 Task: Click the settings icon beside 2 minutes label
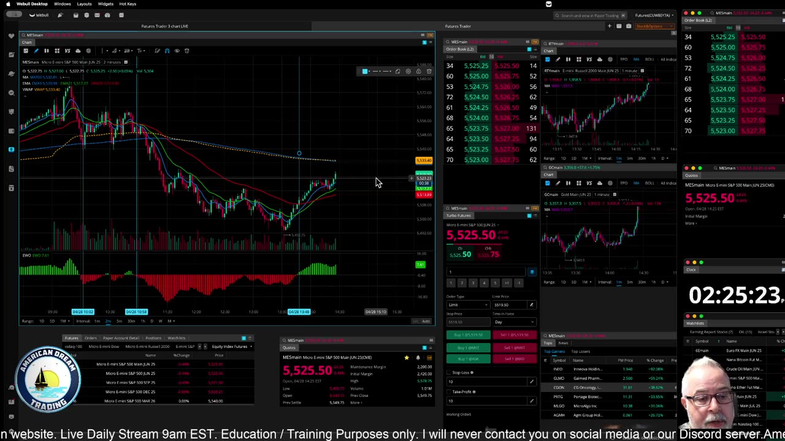[x=126, y=62]
